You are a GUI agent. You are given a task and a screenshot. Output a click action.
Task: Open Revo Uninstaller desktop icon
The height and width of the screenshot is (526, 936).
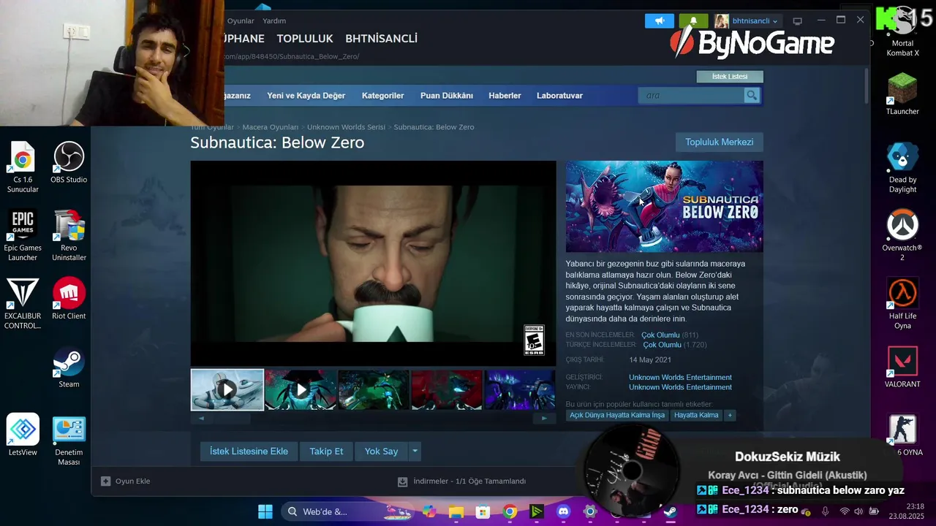click(x=69, y=236)
